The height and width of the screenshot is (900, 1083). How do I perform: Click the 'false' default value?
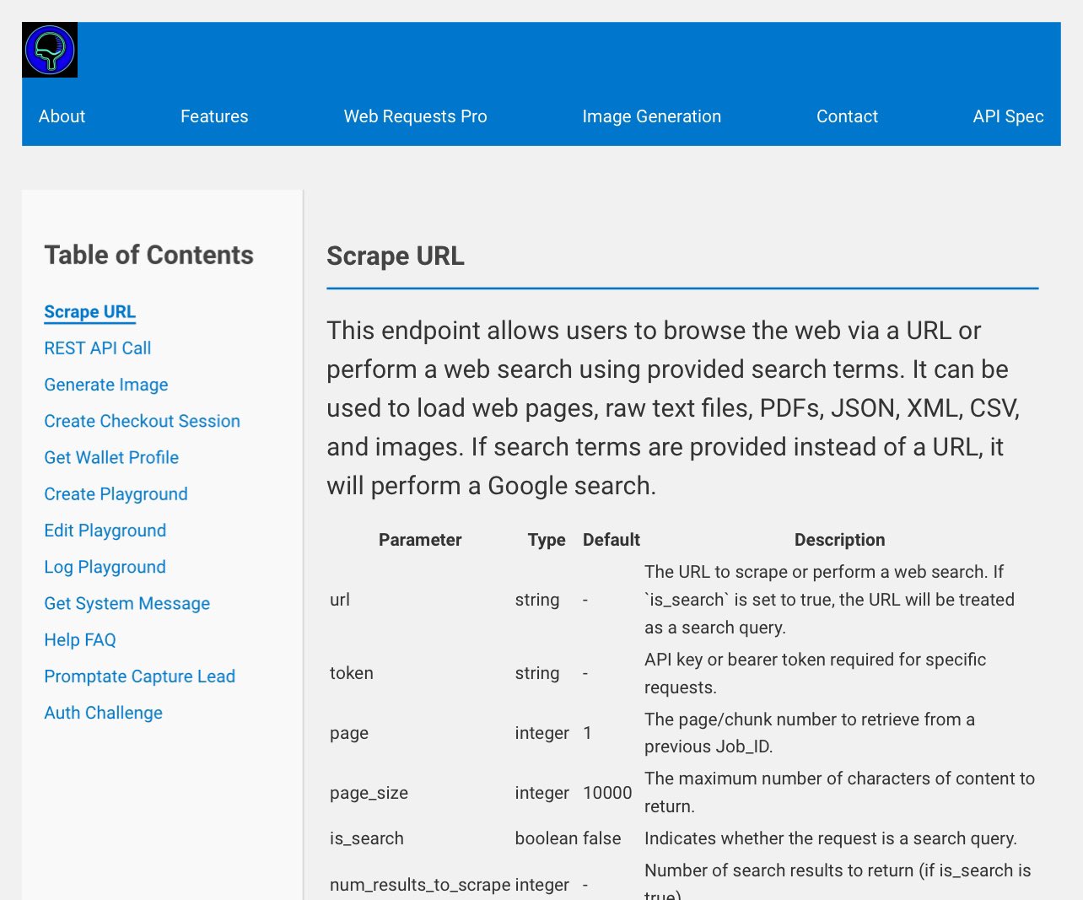tap(602, 838)
